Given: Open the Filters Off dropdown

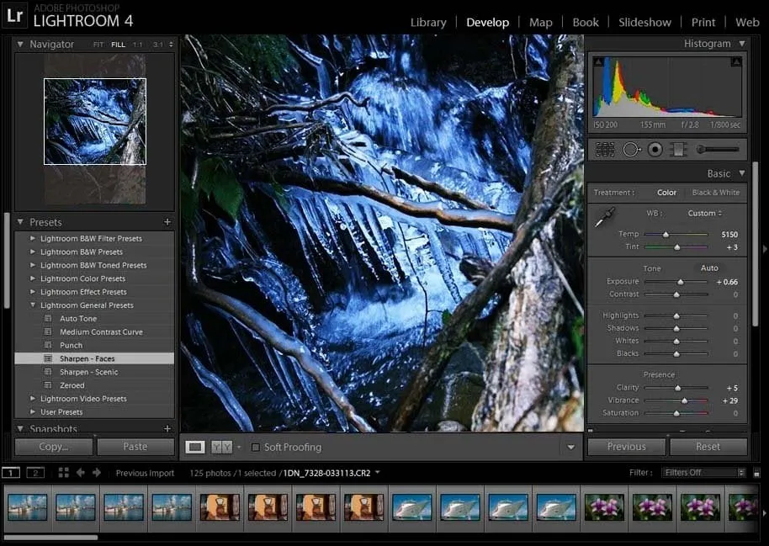Looking at the screenshot, I should [x=703, y=473].
